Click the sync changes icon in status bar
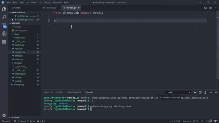The image size is (219, 123). click(x=15, y=121)
